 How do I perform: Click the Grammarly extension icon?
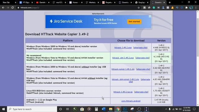pyautogui.click(x=154, y=7)
